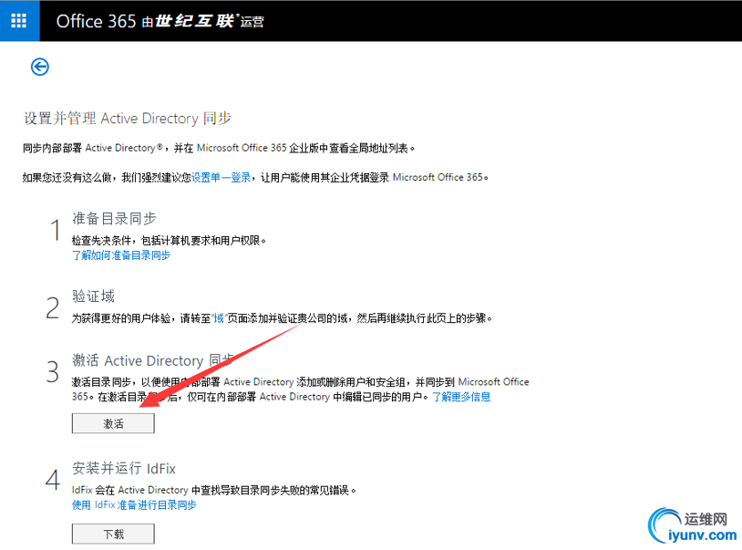Screen dimensions: 742x550
Task: Click the 激活 button
Action: (113, 423)
